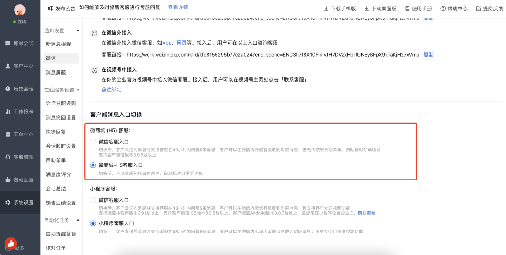Click the 在视频号中接入 channel icon
Screen dimensions: 506x255
[x=94, y=70]
